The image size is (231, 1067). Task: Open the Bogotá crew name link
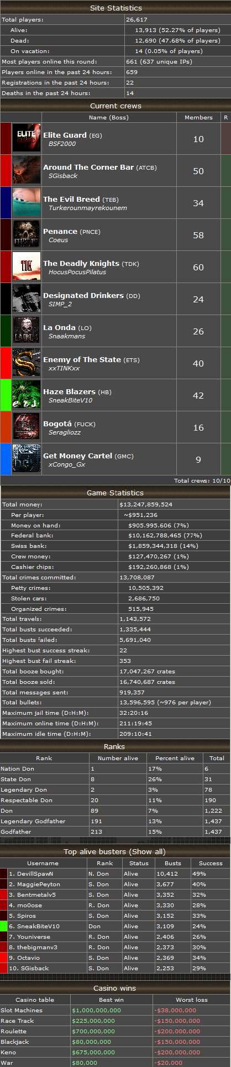point(57,423)
